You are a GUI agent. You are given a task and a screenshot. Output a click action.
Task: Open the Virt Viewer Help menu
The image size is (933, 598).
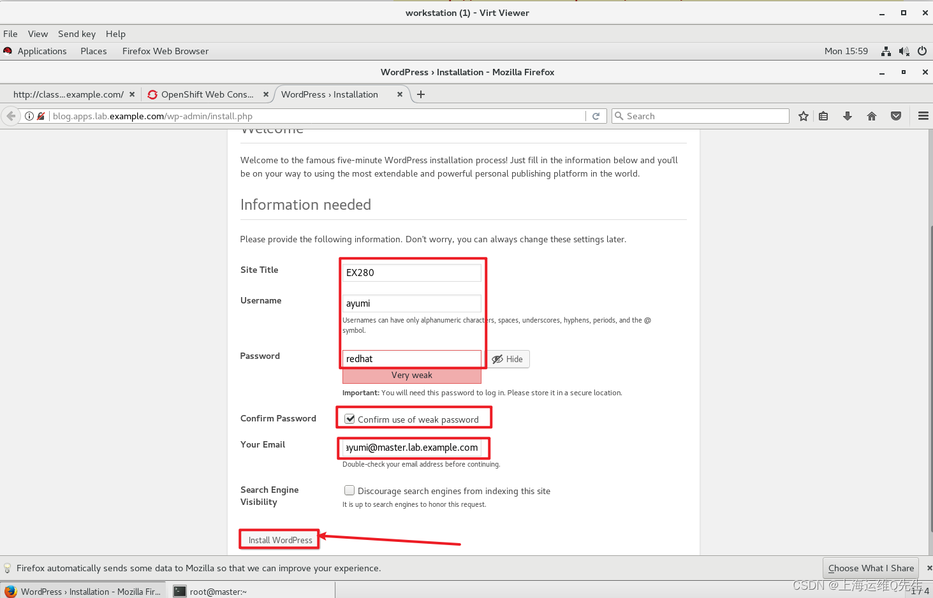[x=115, y=34]
